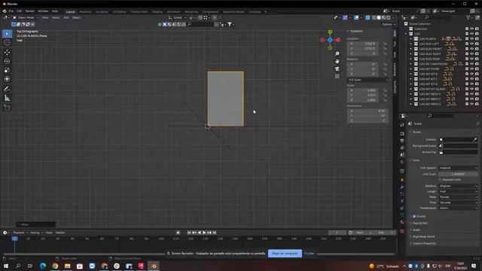
Task: Enable the Separate Units checkbox
Action: [440, 179]
